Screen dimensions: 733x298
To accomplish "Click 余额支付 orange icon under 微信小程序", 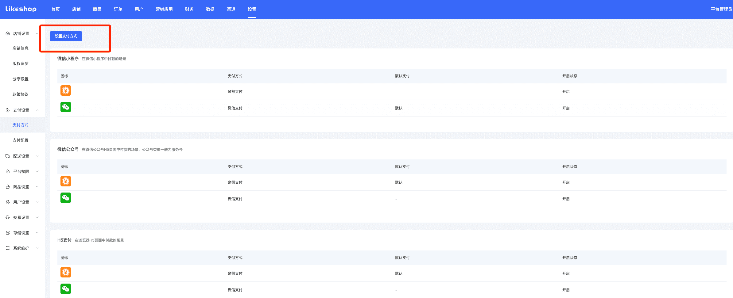I will click(x=66, y=90).
